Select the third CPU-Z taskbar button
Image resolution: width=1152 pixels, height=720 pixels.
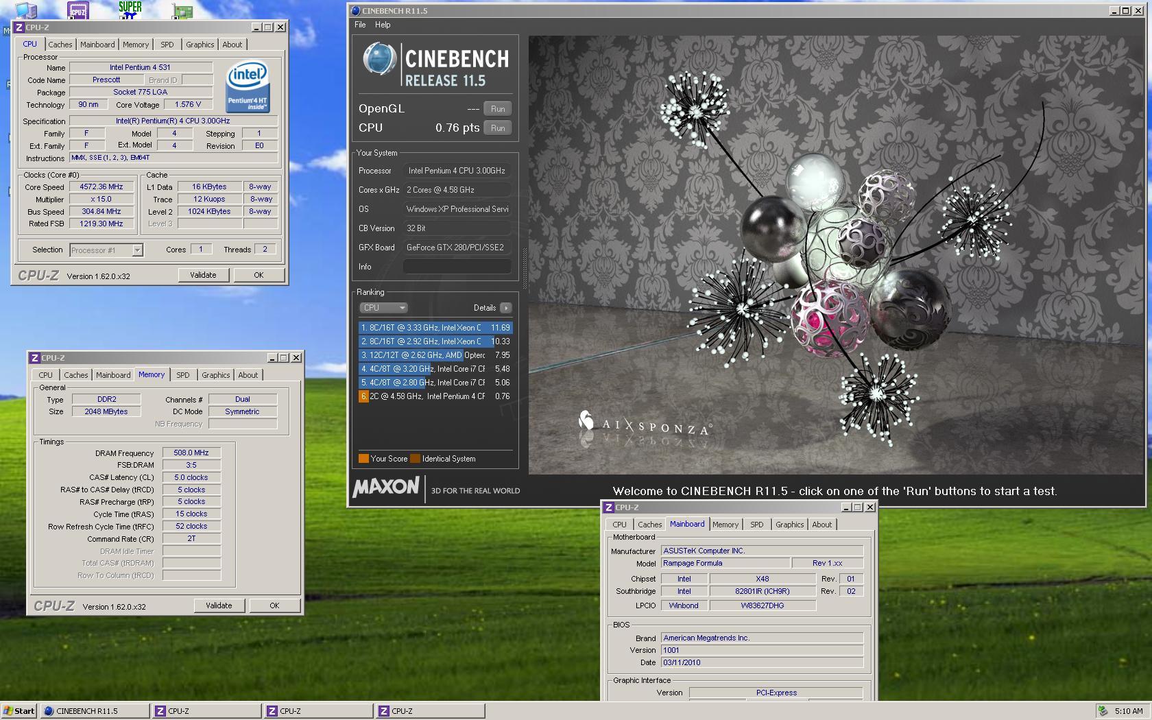[430, 711]
